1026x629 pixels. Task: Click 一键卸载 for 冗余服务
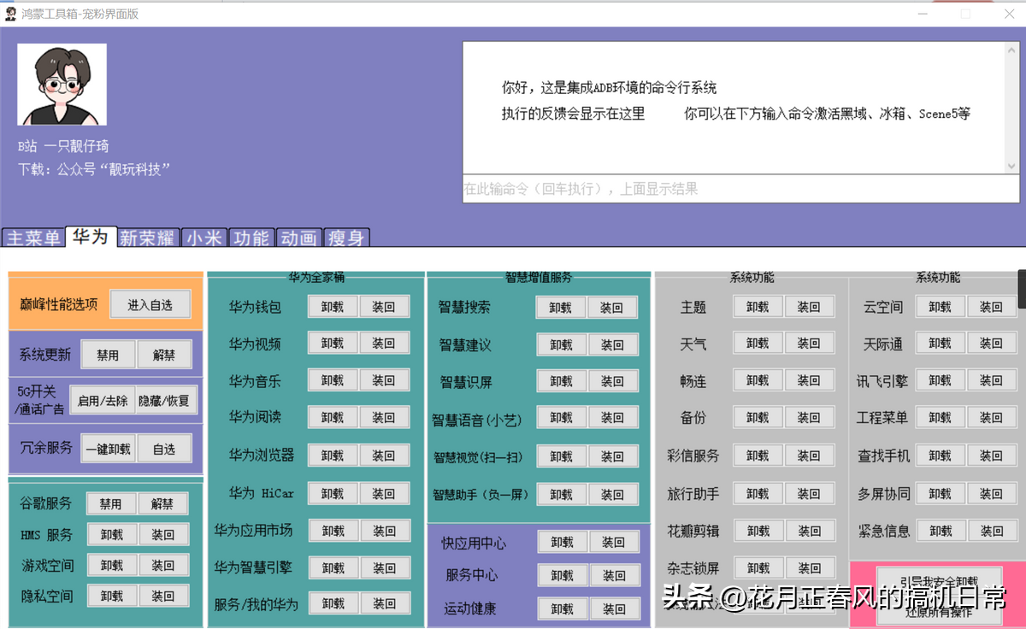108,448
